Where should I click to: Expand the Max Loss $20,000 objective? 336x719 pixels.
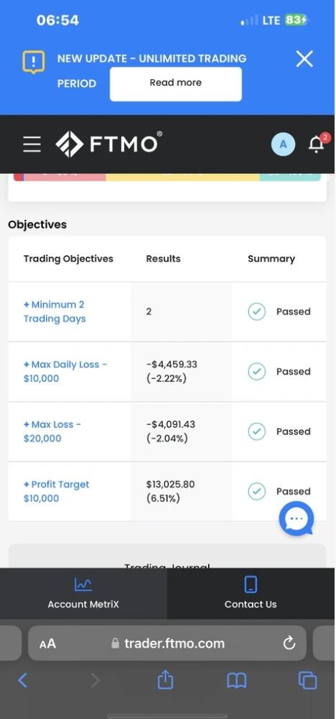pyautogui.click(x=53, y=431)
